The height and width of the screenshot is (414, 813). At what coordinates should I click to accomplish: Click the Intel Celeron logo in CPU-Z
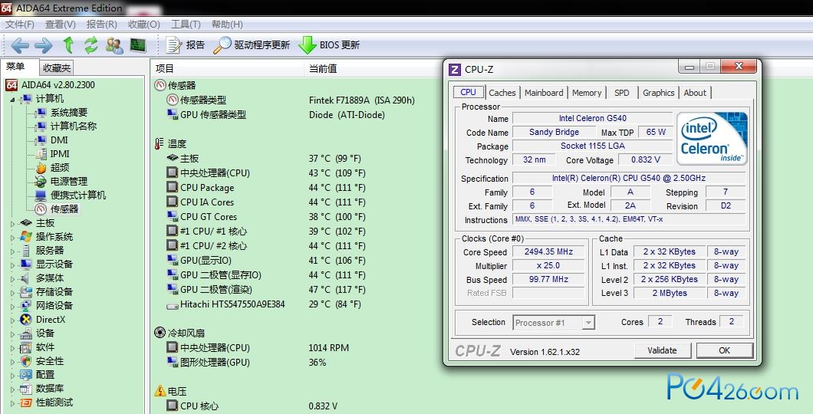click(x=712, y=138)
